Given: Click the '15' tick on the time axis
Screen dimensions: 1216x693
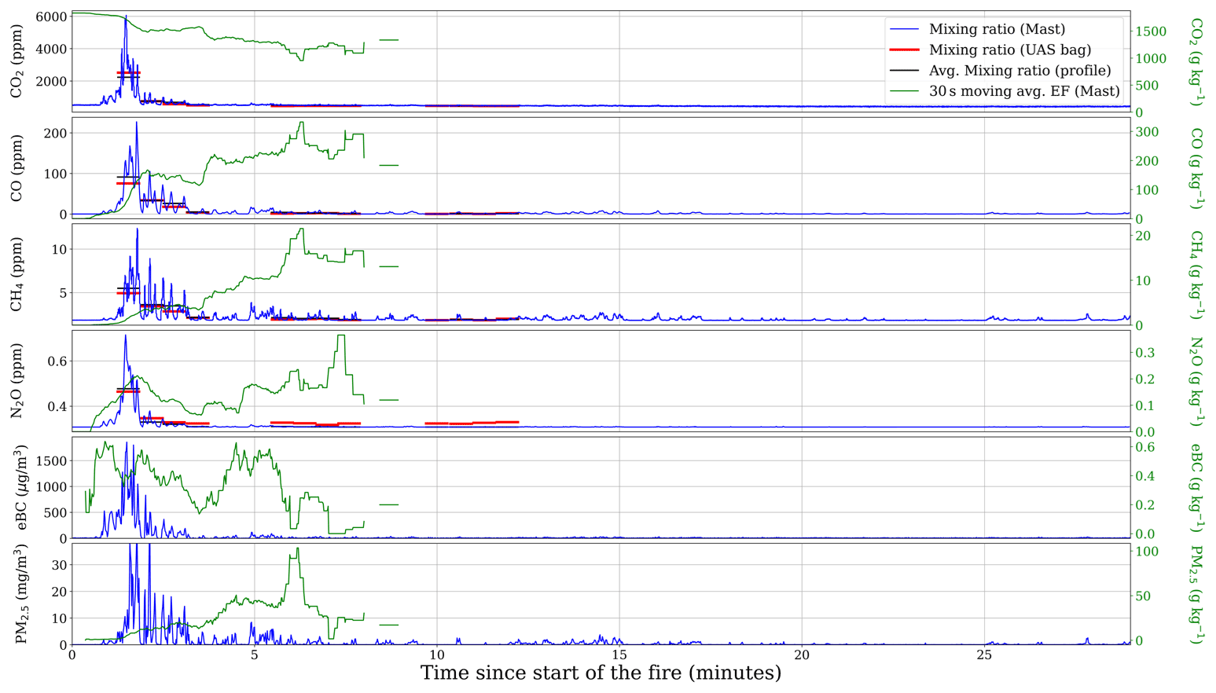Looking at the screenshot, I should pyautogui.click(x=619, y=655).
